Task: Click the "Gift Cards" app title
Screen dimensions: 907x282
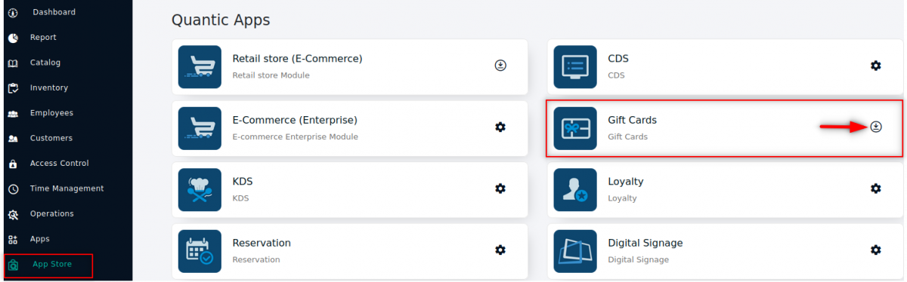Action: pyautogui.click(x=632, y=120)
